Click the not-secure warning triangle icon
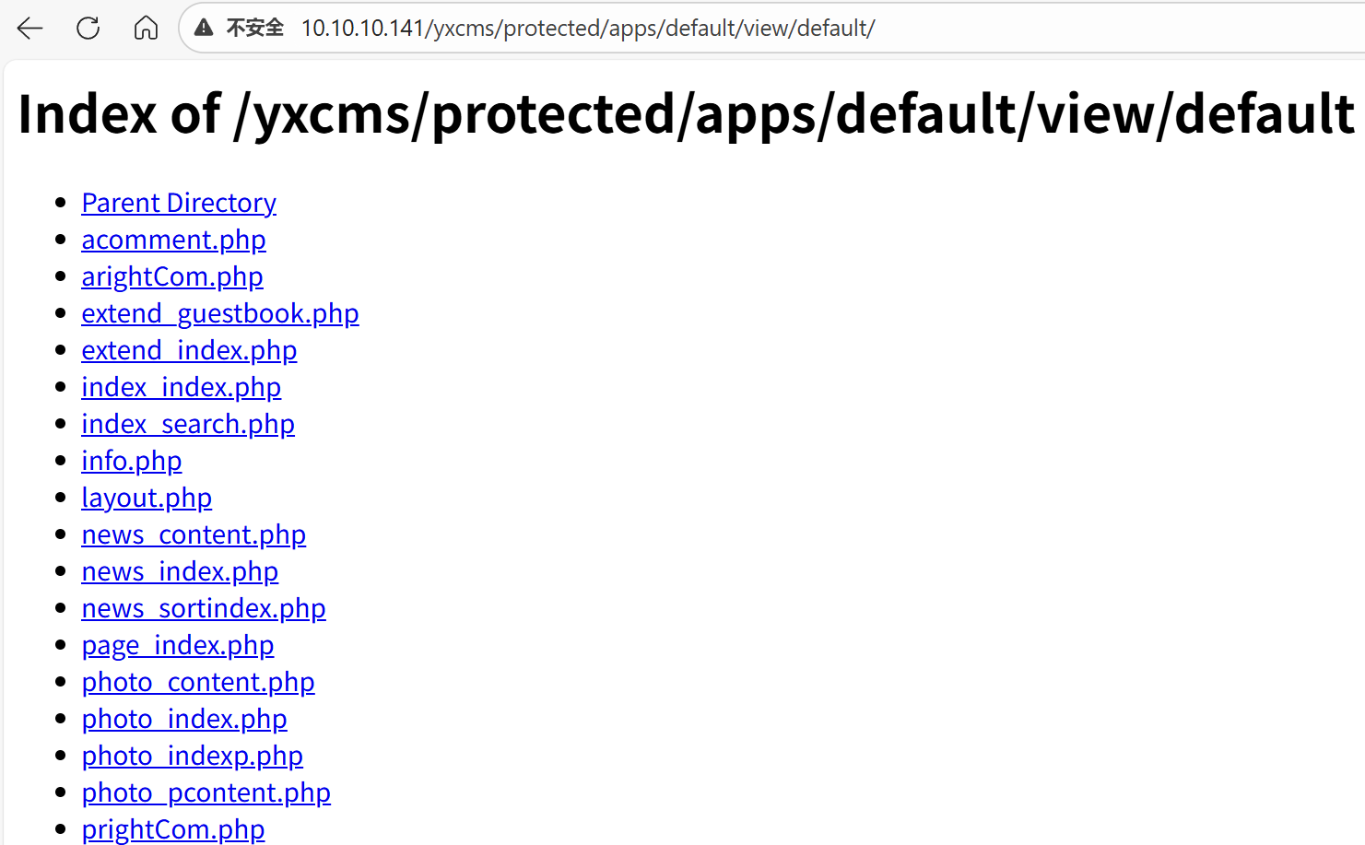 (204, 29)
